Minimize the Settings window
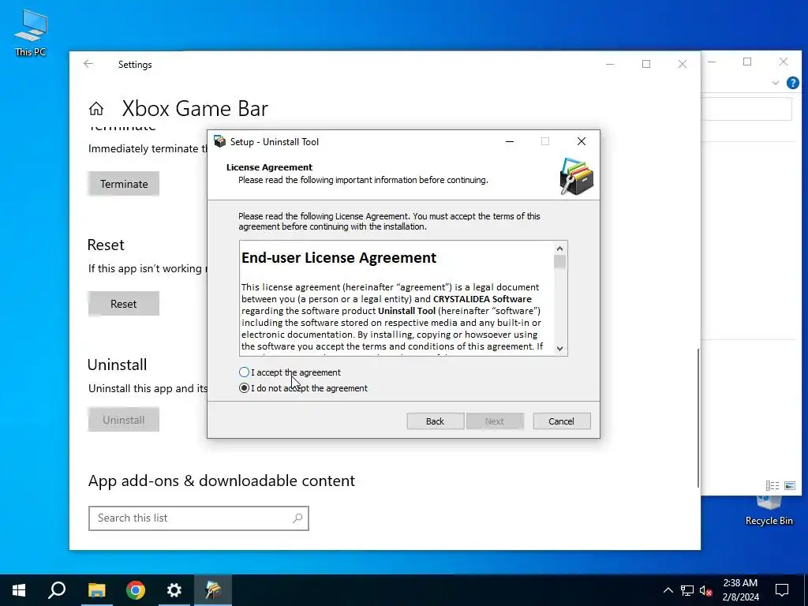Screen dimensions: 808x606 click(610, 65)
